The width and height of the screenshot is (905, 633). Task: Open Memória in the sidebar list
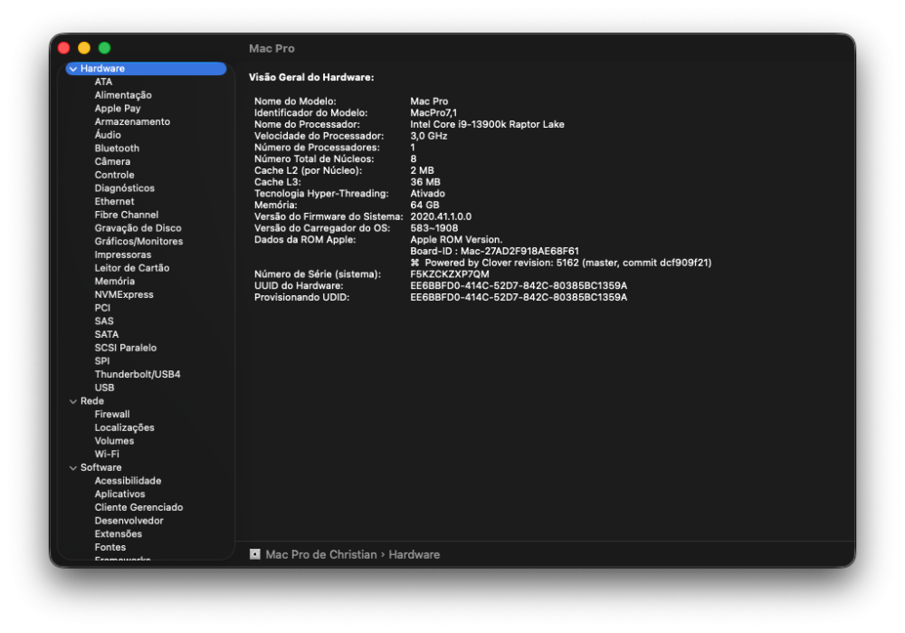click(114, 282)
